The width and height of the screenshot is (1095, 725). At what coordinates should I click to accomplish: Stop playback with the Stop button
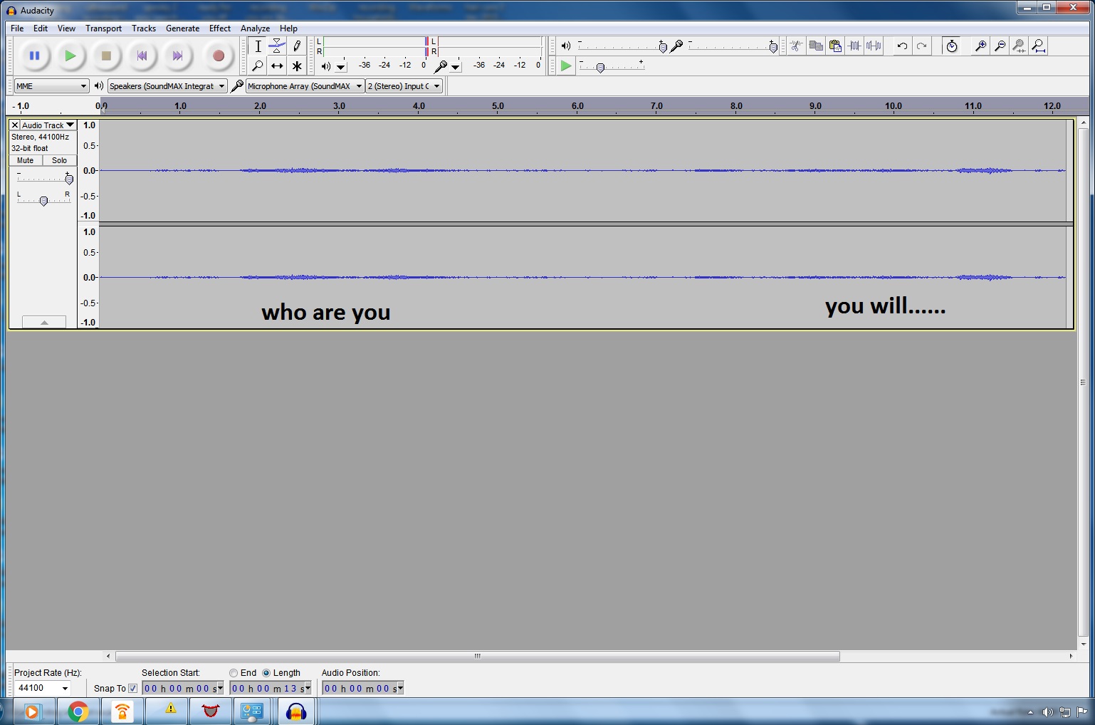(x=106, y=56)
